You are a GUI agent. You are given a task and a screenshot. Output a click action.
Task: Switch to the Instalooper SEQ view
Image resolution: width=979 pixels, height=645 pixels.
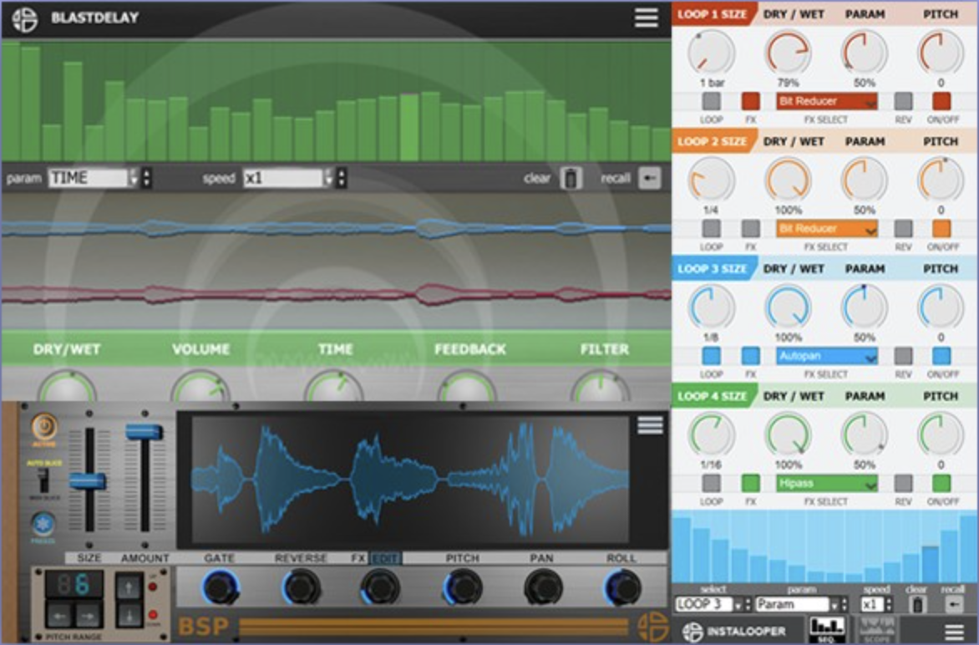827,629
